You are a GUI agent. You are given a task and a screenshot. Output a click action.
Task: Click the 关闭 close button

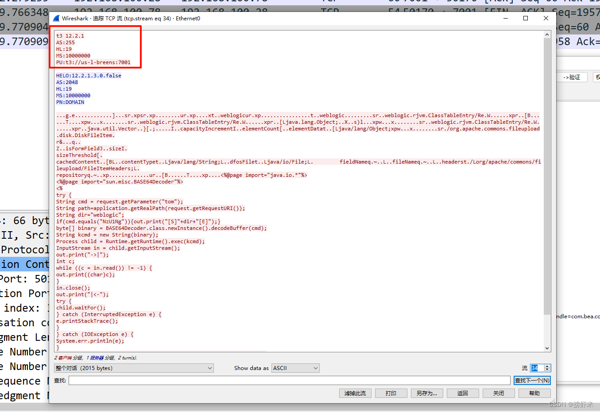[499, 393]
